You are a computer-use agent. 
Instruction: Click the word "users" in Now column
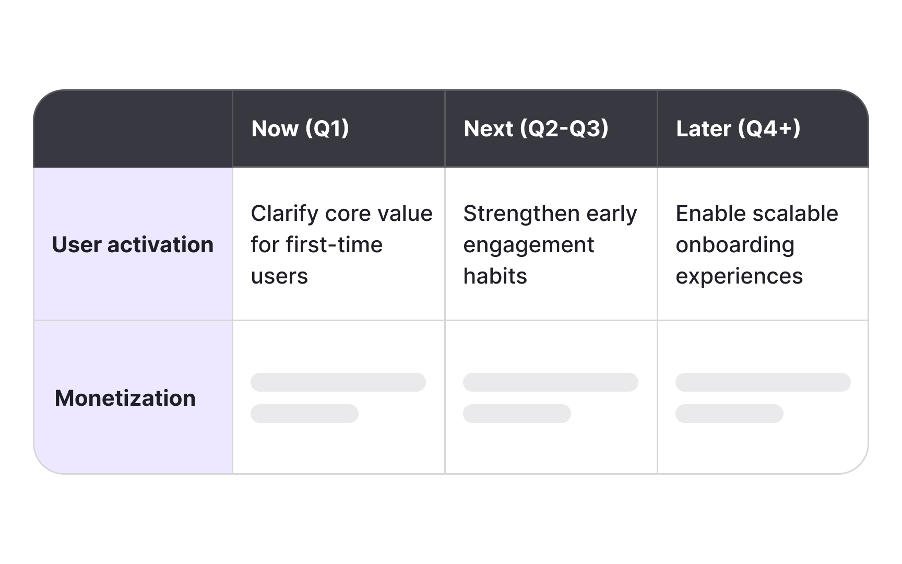click(x=279, y=276)
